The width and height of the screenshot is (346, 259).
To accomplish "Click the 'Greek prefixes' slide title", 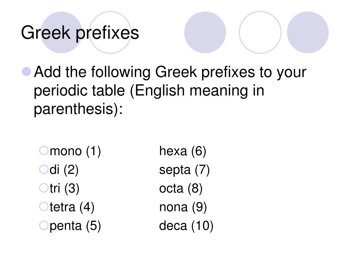I will point(80,33).
